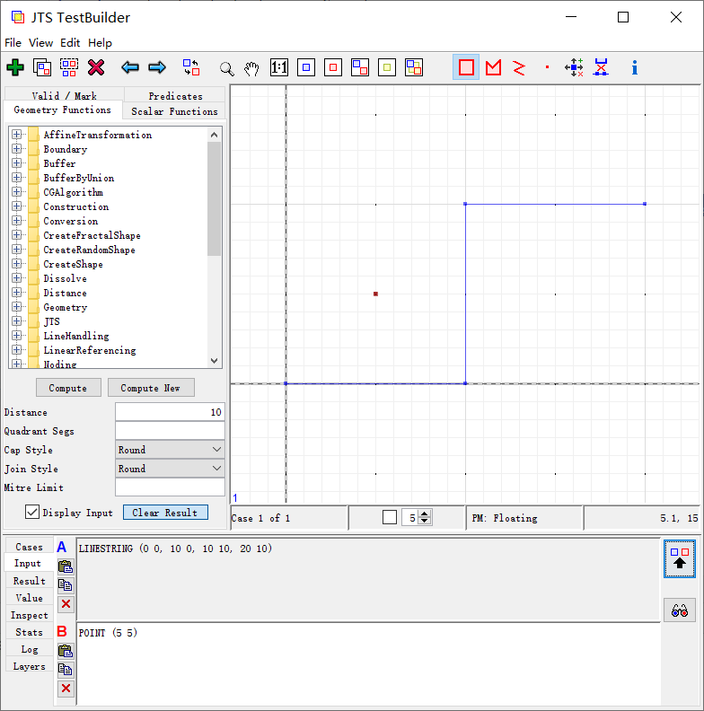Click paste icon for geometry A

66,566
